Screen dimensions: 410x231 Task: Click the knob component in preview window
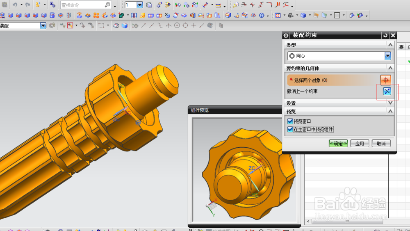(x=248, y=174)
